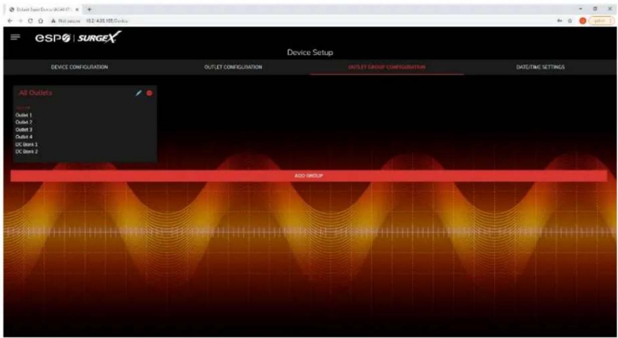
Task: Switch to Outlet Configuration tab
Action: 233,67
